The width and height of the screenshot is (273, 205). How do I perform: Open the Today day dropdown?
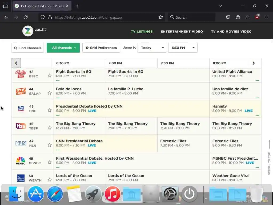[x=152, y=48]
